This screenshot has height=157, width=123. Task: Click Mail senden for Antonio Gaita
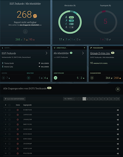pyautogui.click(x=45, y=66)
